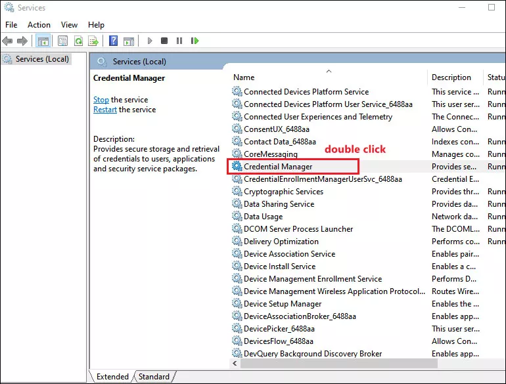Open the Help question mark icon
This screenshot has height=384, width=506.
point(113,41)
